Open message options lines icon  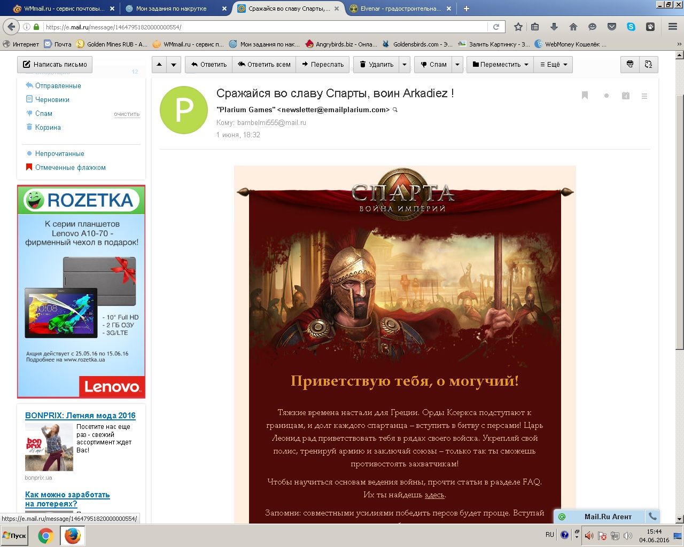click(x=644, y=96)
